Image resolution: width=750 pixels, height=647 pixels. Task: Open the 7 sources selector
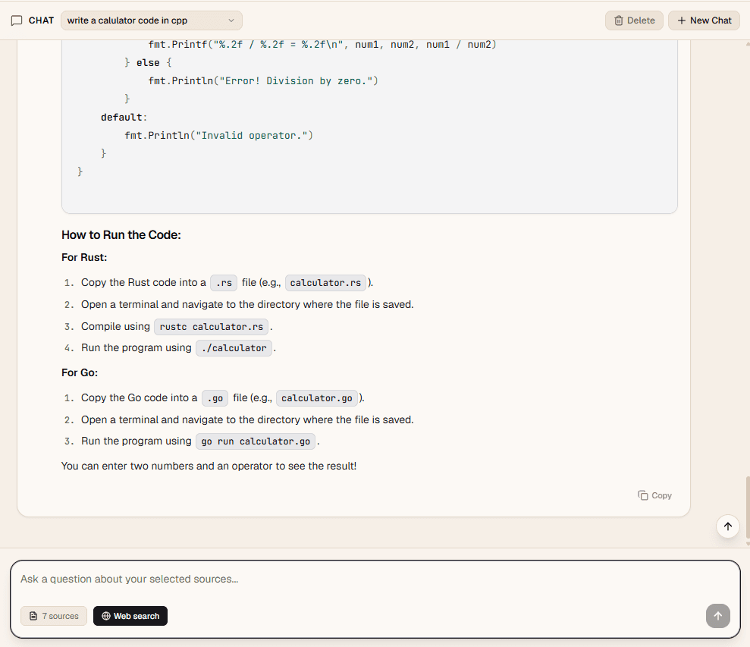tap(54, 616)
